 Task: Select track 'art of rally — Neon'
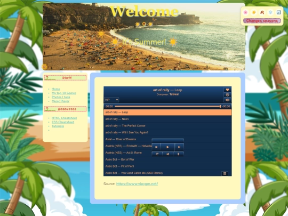pyautogui.click(x=167, y=119)
